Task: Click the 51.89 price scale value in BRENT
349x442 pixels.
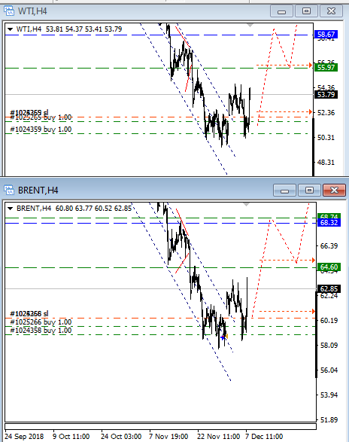Action: pyautogui.click(x=329, y=419)
